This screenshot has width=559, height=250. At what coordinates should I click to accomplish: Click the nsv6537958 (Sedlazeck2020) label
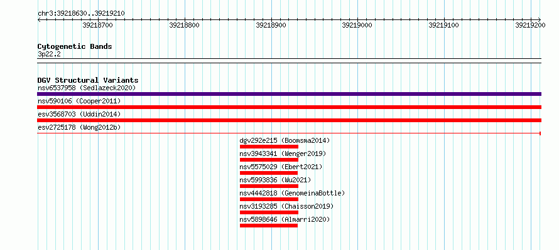coord(87,88)
